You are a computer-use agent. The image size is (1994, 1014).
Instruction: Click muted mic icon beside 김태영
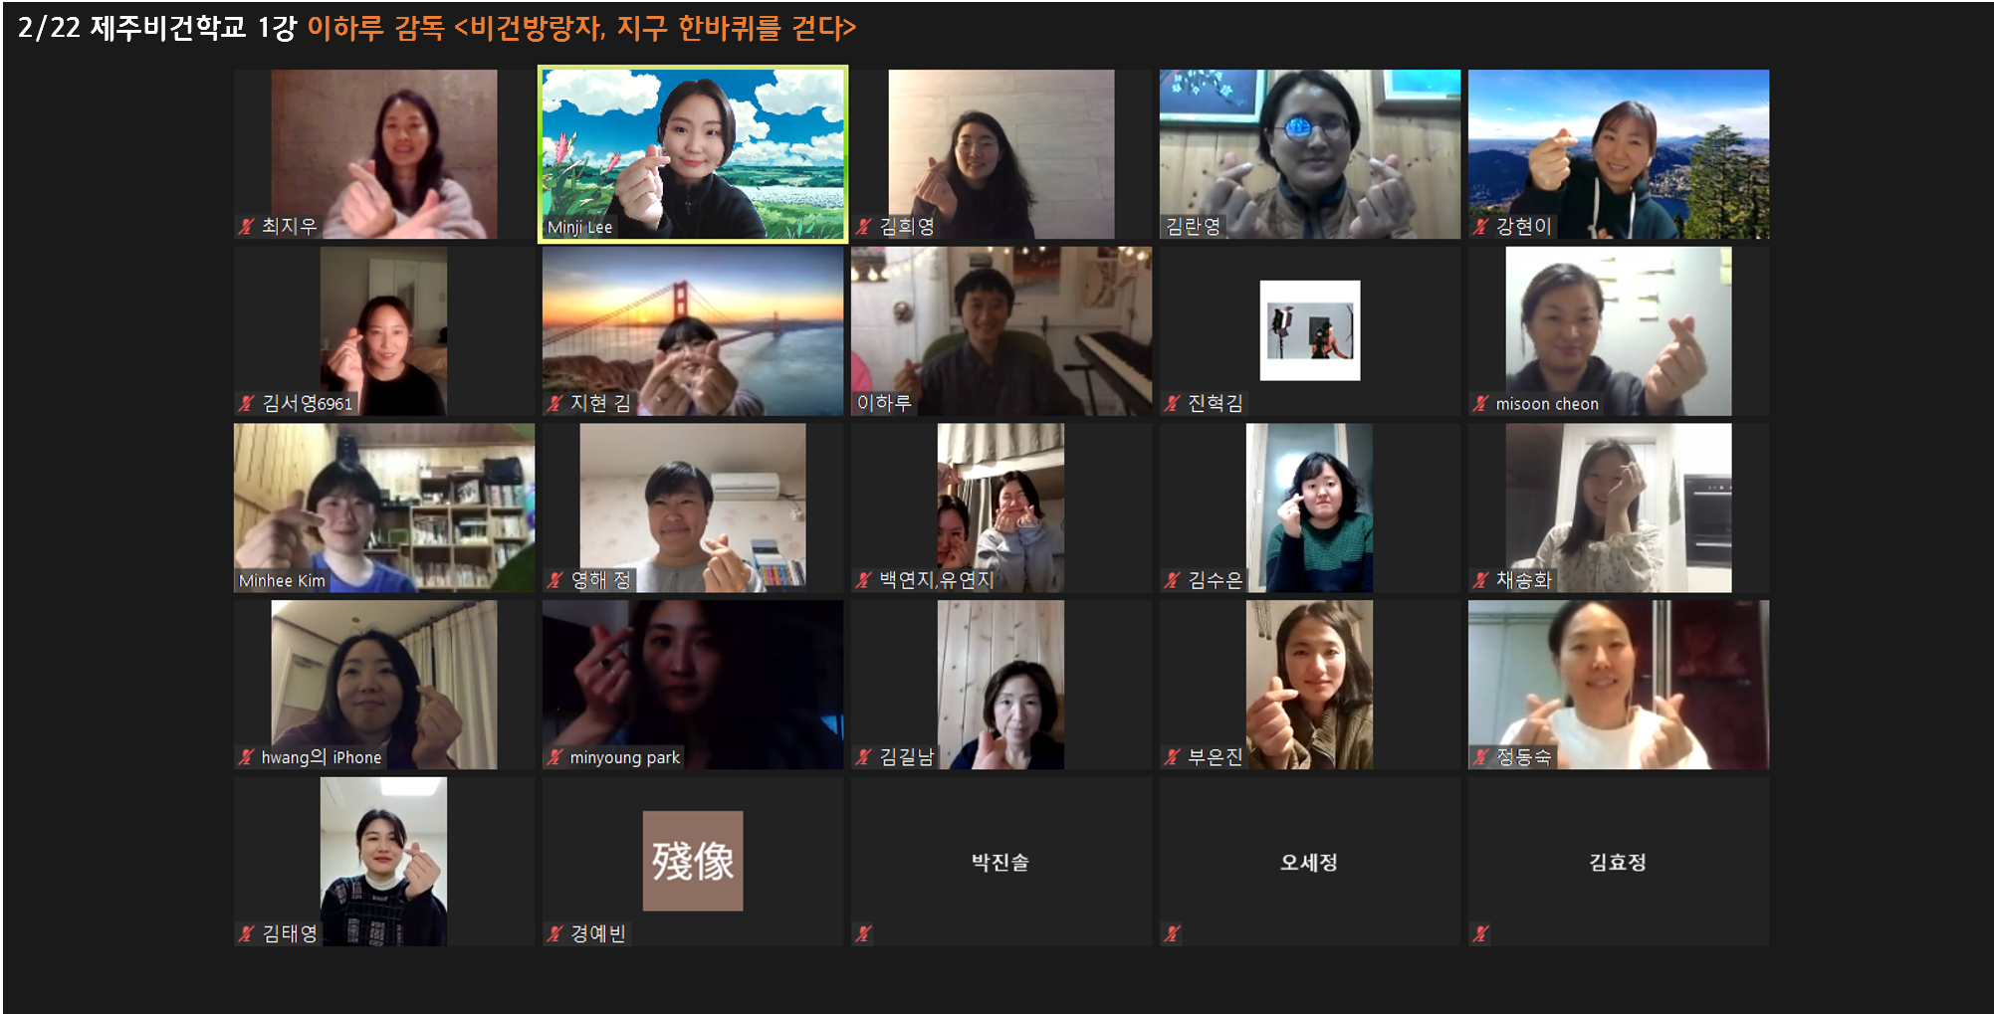pyautogui.click(x=246, y=933)
